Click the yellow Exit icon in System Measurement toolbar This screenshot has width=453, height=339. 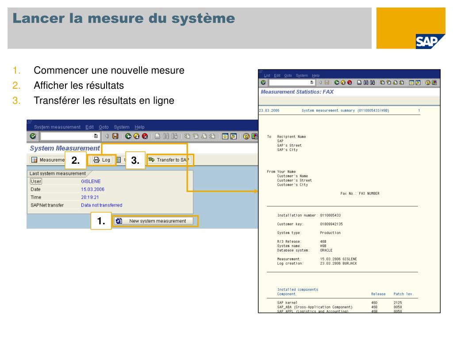(x=137, y=136)
